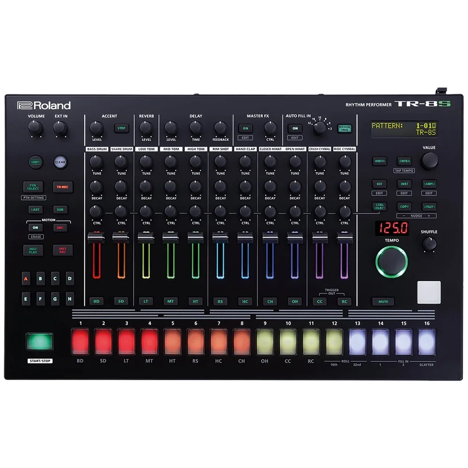Viewport: 468px width, 468px height.
Task: Click the CTRL SELECT button
Action: [x=380, y=206]
